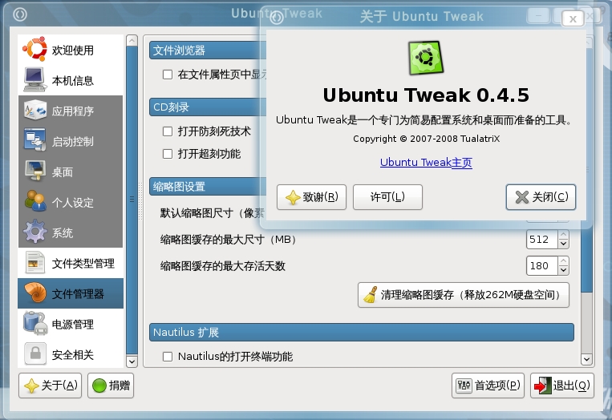Select 本机信息 sidebar entry
The width and height of the screenshot is (612, 420).
coord(71,80)
